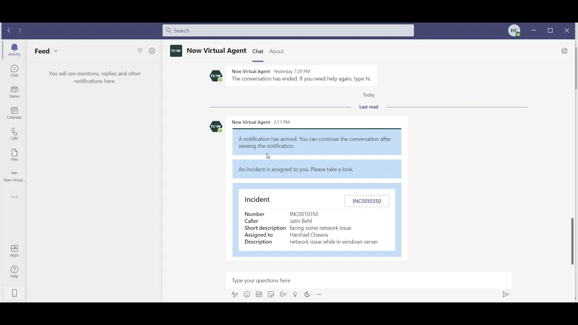578x325 pixels.
Task: Click the Yesterday 7:29 PM timestamp
Action: pyautogui.click(x=292, y=71)
